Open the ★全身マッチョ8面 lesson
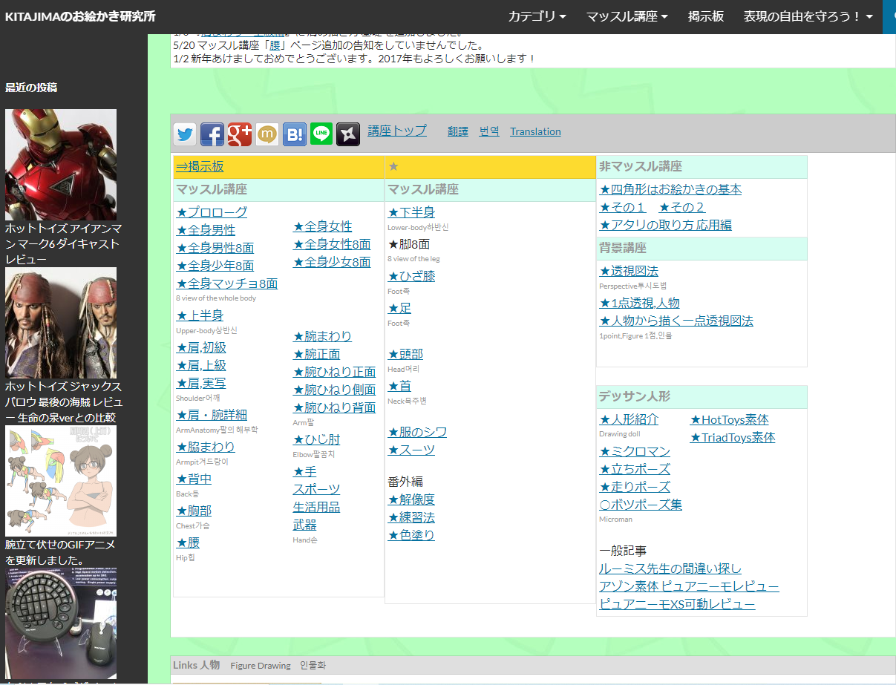Viewport: 896px width, 685px height. pos(227,283)
